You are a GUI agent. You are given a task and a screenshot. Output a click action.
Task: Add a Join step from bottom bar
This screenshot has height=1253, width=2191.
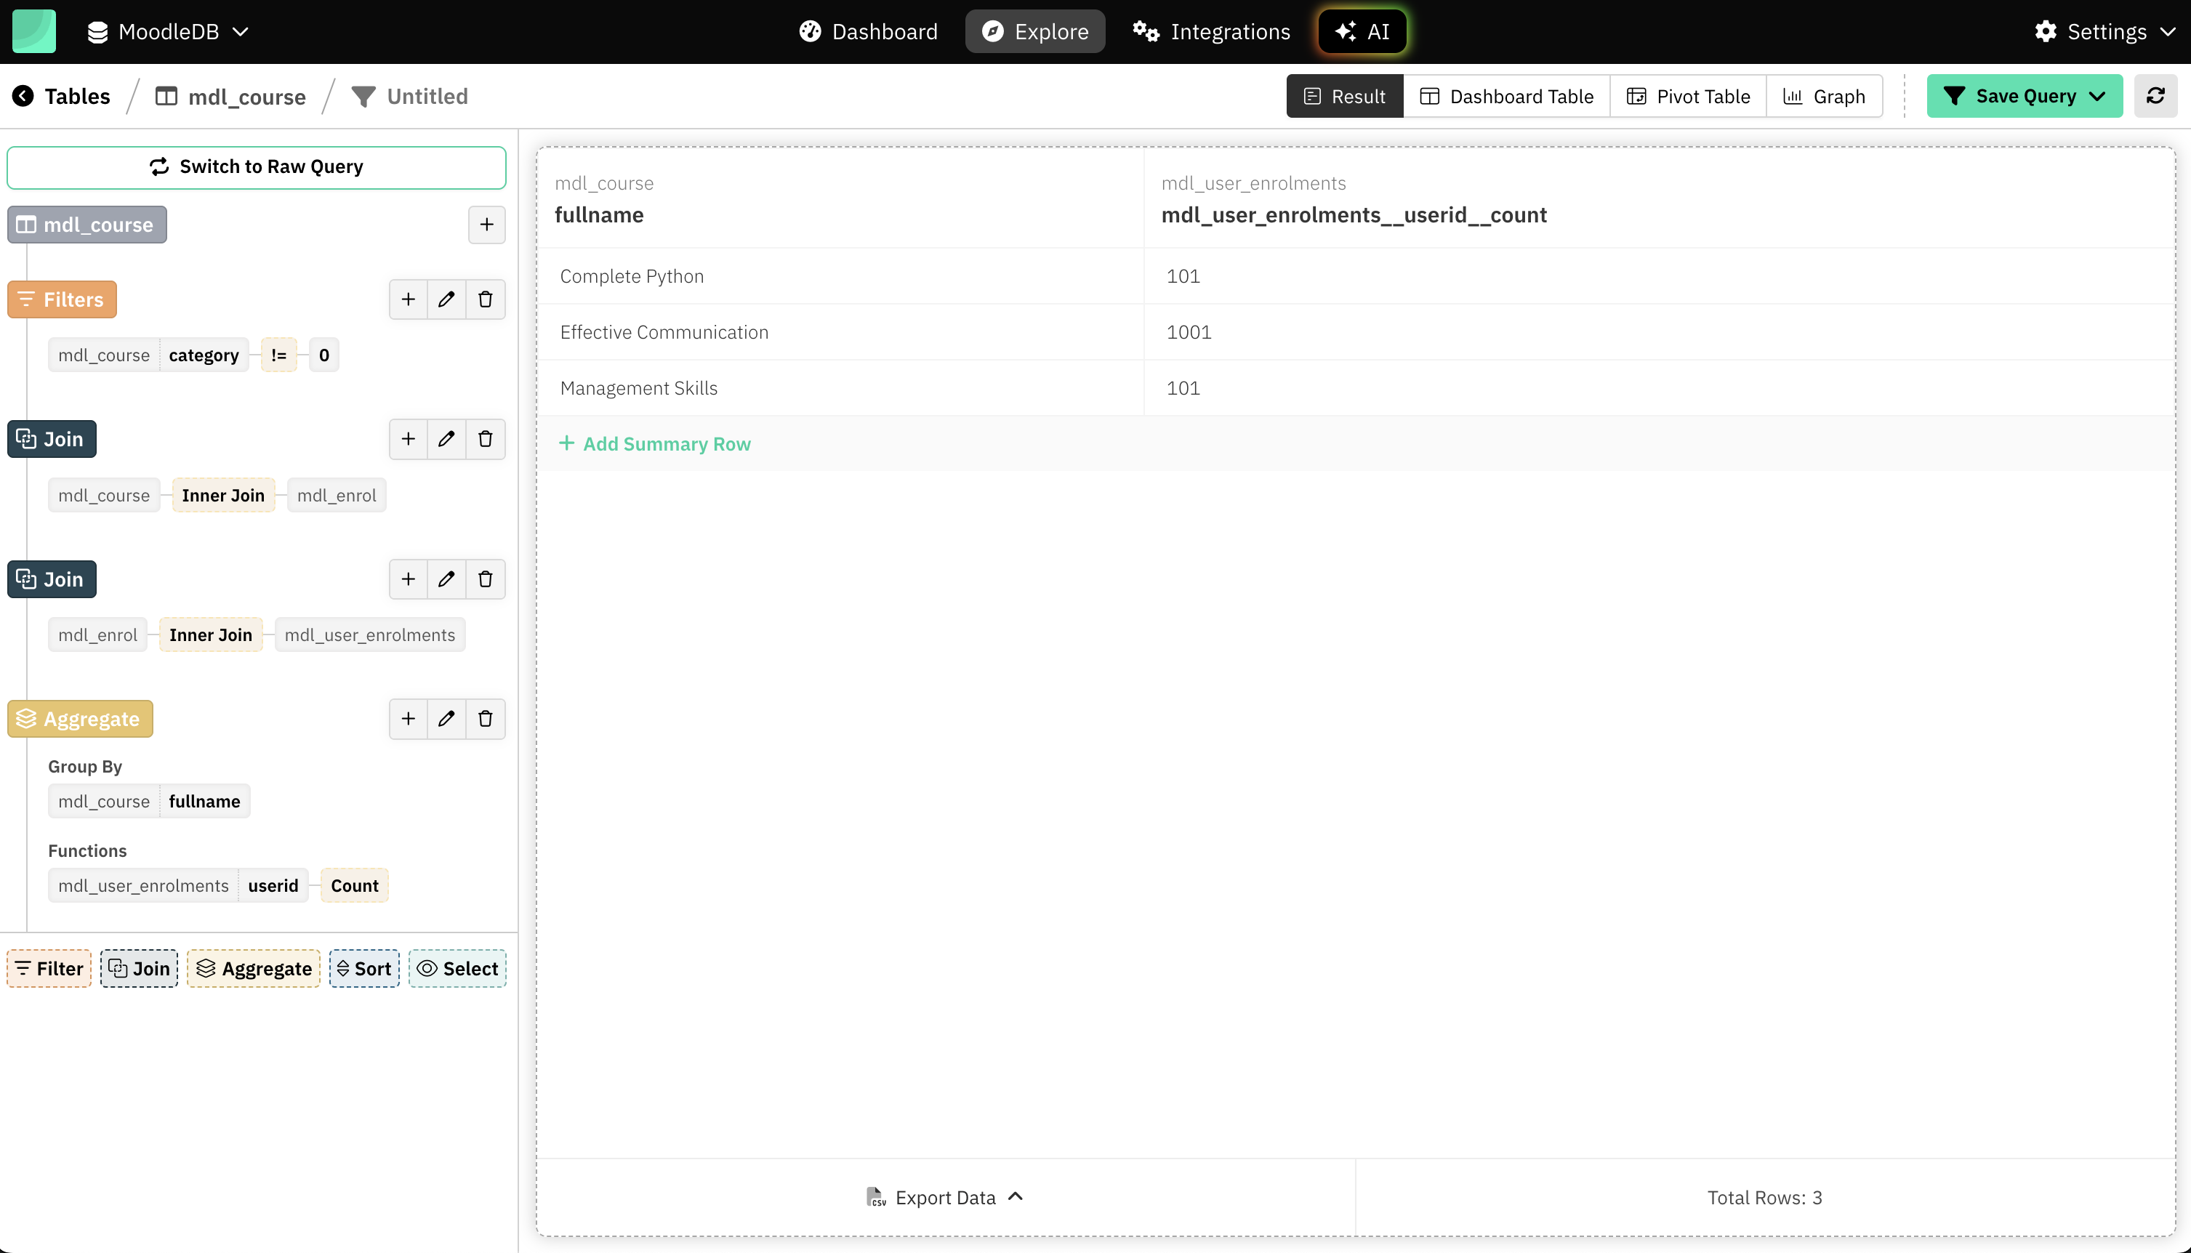pos(139,968)
